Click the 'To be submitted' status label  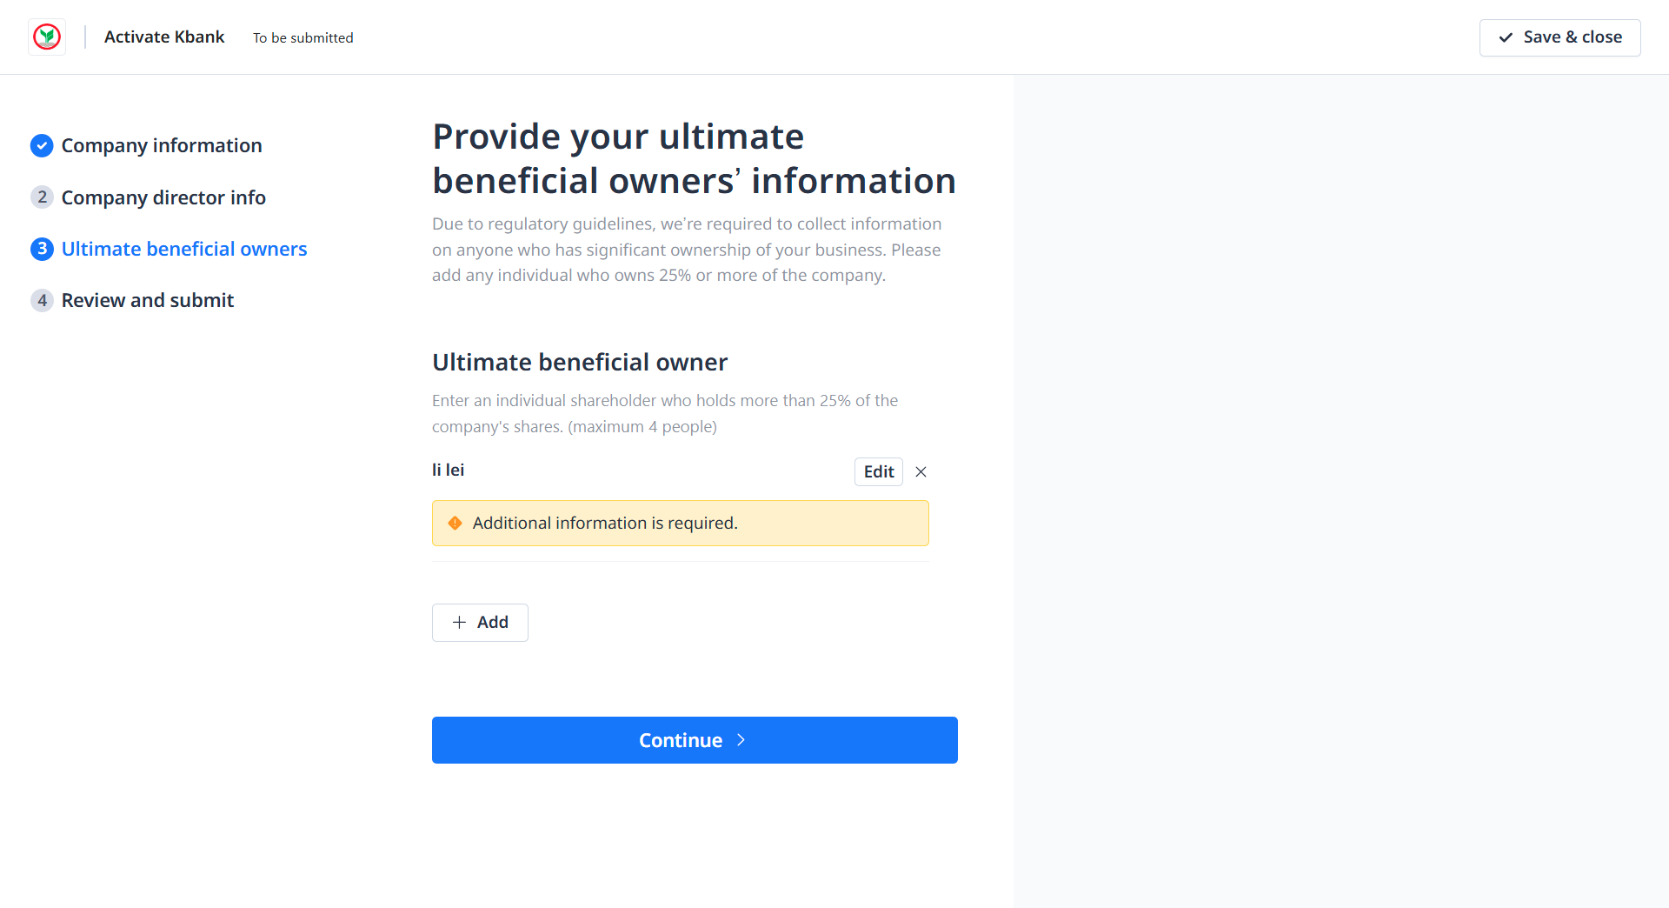303,37
